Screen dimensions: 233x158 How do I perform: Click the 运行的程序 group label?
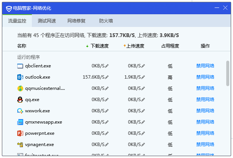pyautogui.click(x=28, y=57)
